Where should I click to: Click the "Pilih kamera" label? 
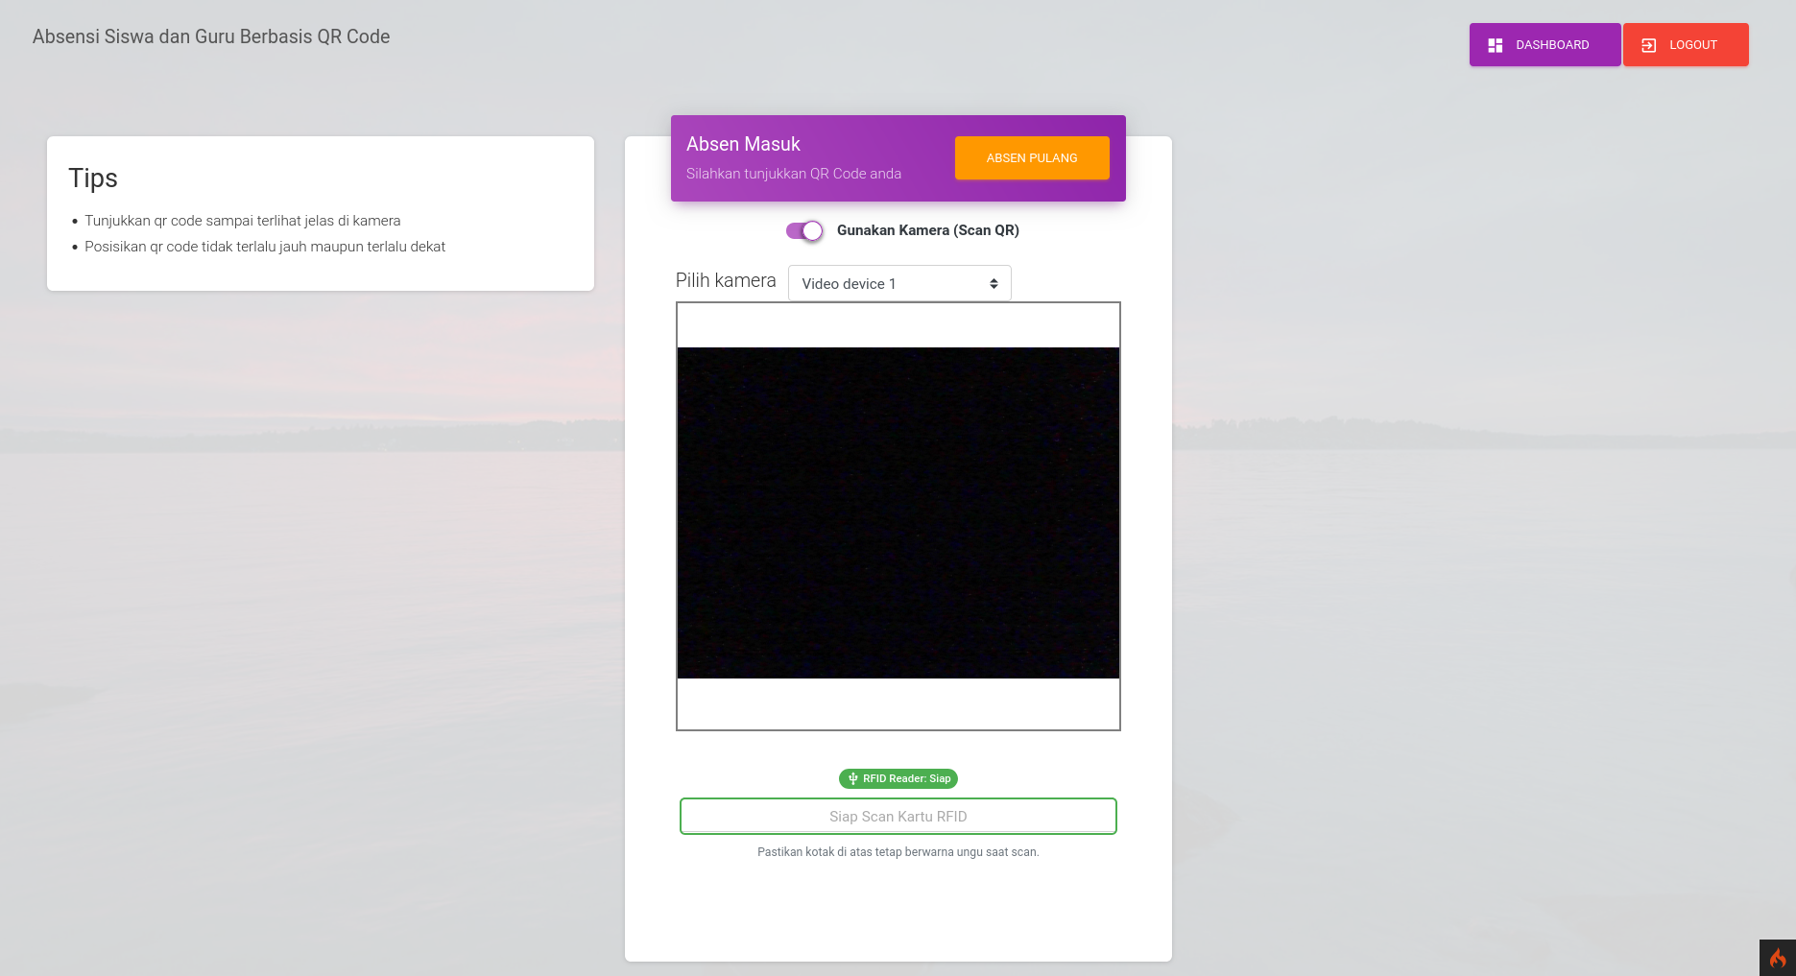click(726, 280)
